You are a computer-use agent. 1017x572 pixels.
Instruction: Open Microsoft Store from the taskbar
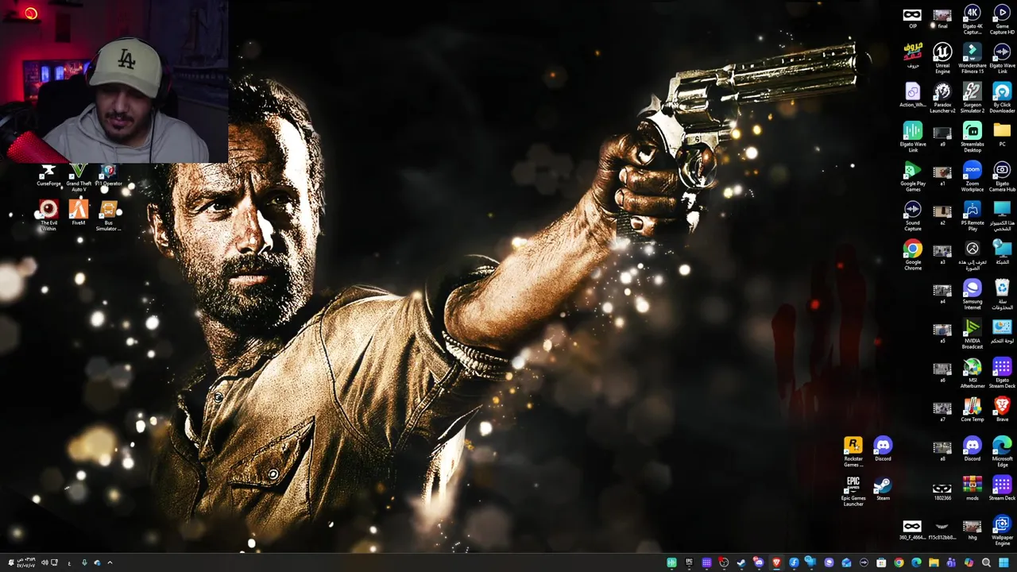(881, 562)
